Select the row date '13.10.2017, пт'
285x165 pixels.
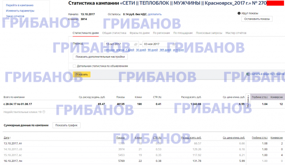tap(13, 143)
